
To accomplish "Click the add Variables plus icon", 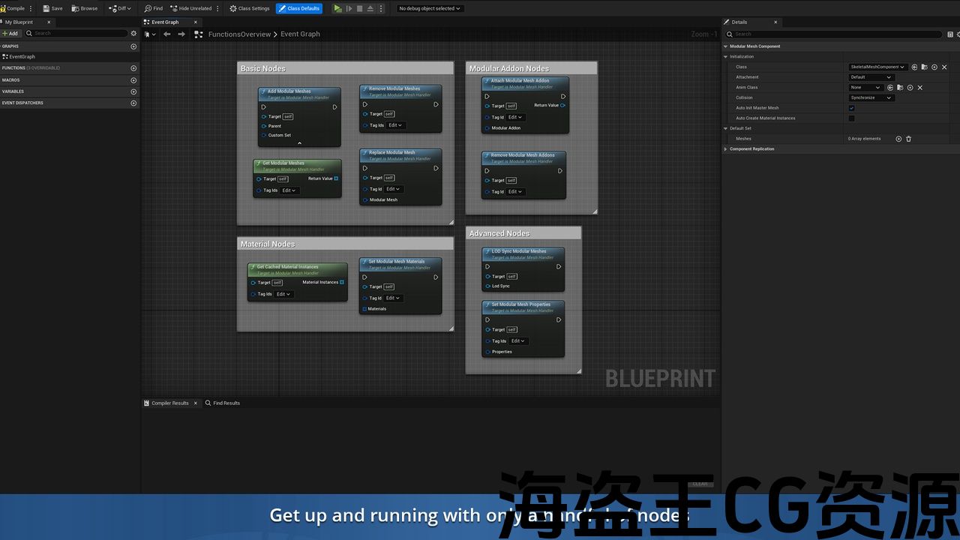I will [x=133, y=91].
